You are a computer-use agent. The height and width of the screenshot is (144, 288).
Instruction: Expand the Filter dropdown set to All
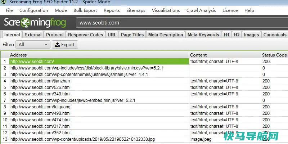tap(33, 45)
